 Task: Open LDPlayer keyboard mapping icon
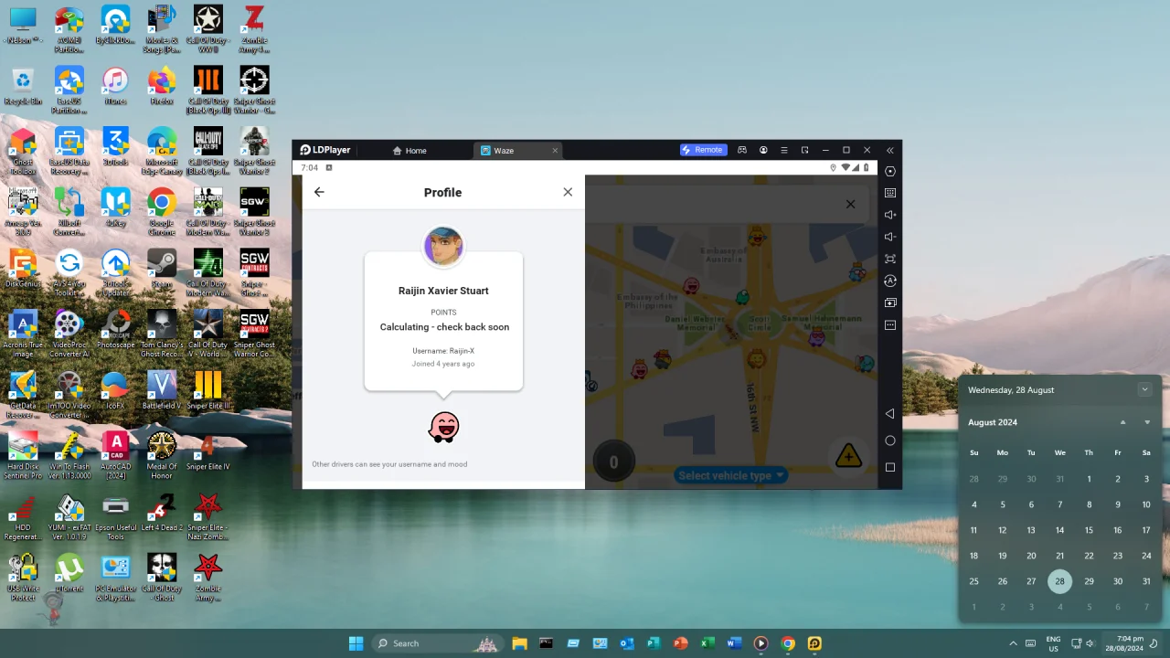click(x=890, y=193)
